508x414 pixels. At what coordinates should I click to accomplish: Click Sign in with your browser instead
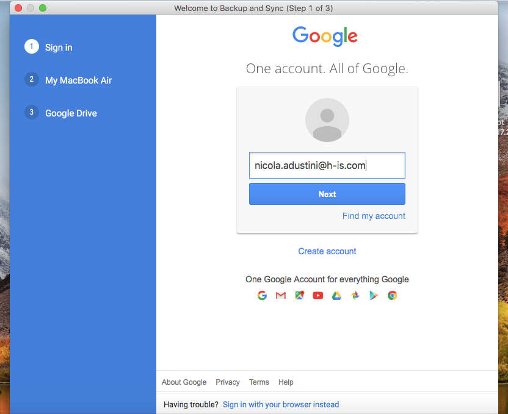[x=281, y=405]
